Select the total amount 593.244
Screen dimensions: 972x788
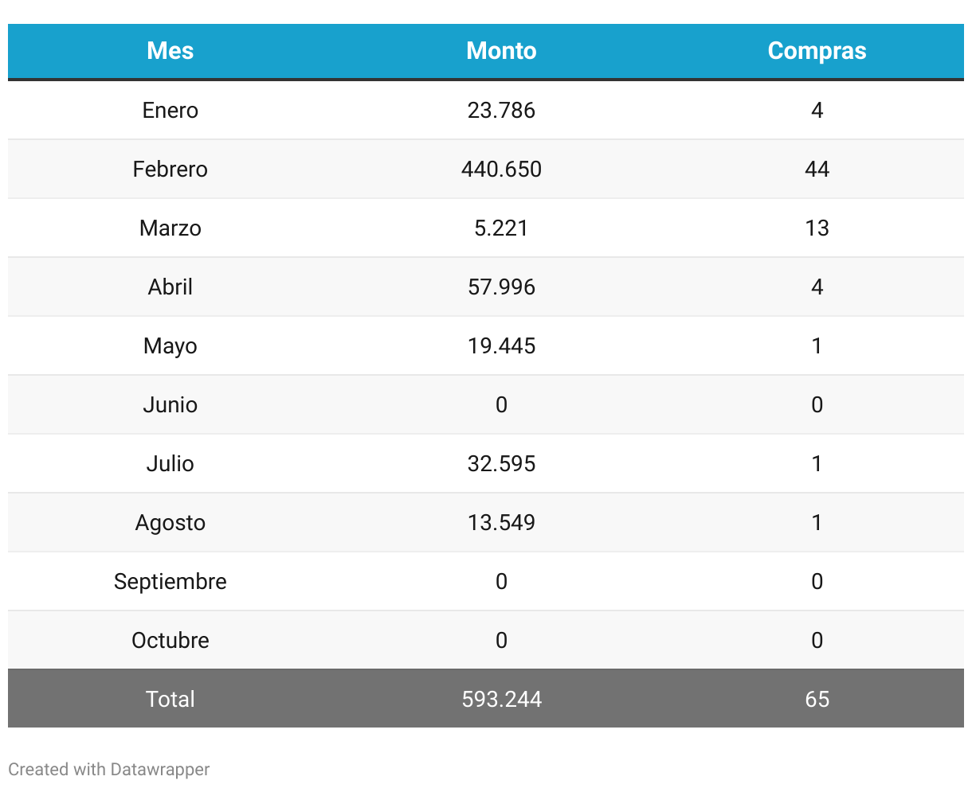[501, 699]
